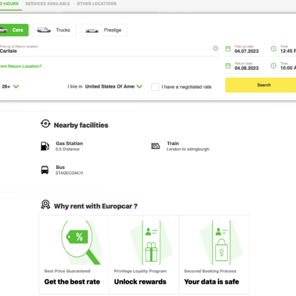
Task: Select the Trucks vehicle type
Action: [x=55, y=30]
